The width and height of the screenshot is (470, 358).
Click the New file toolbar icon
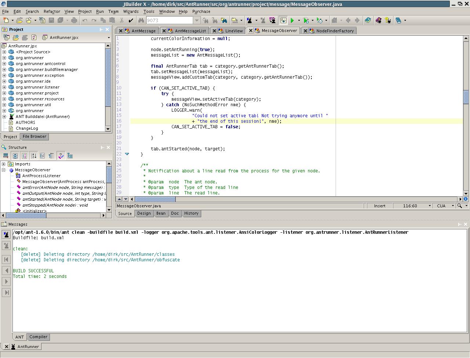click(6, 20)
